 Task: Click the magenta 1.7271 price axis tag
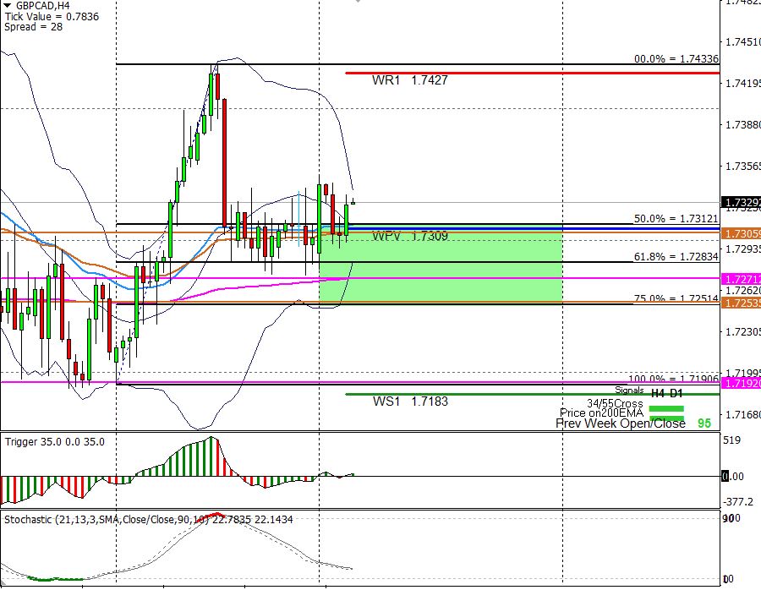[739, 278]
